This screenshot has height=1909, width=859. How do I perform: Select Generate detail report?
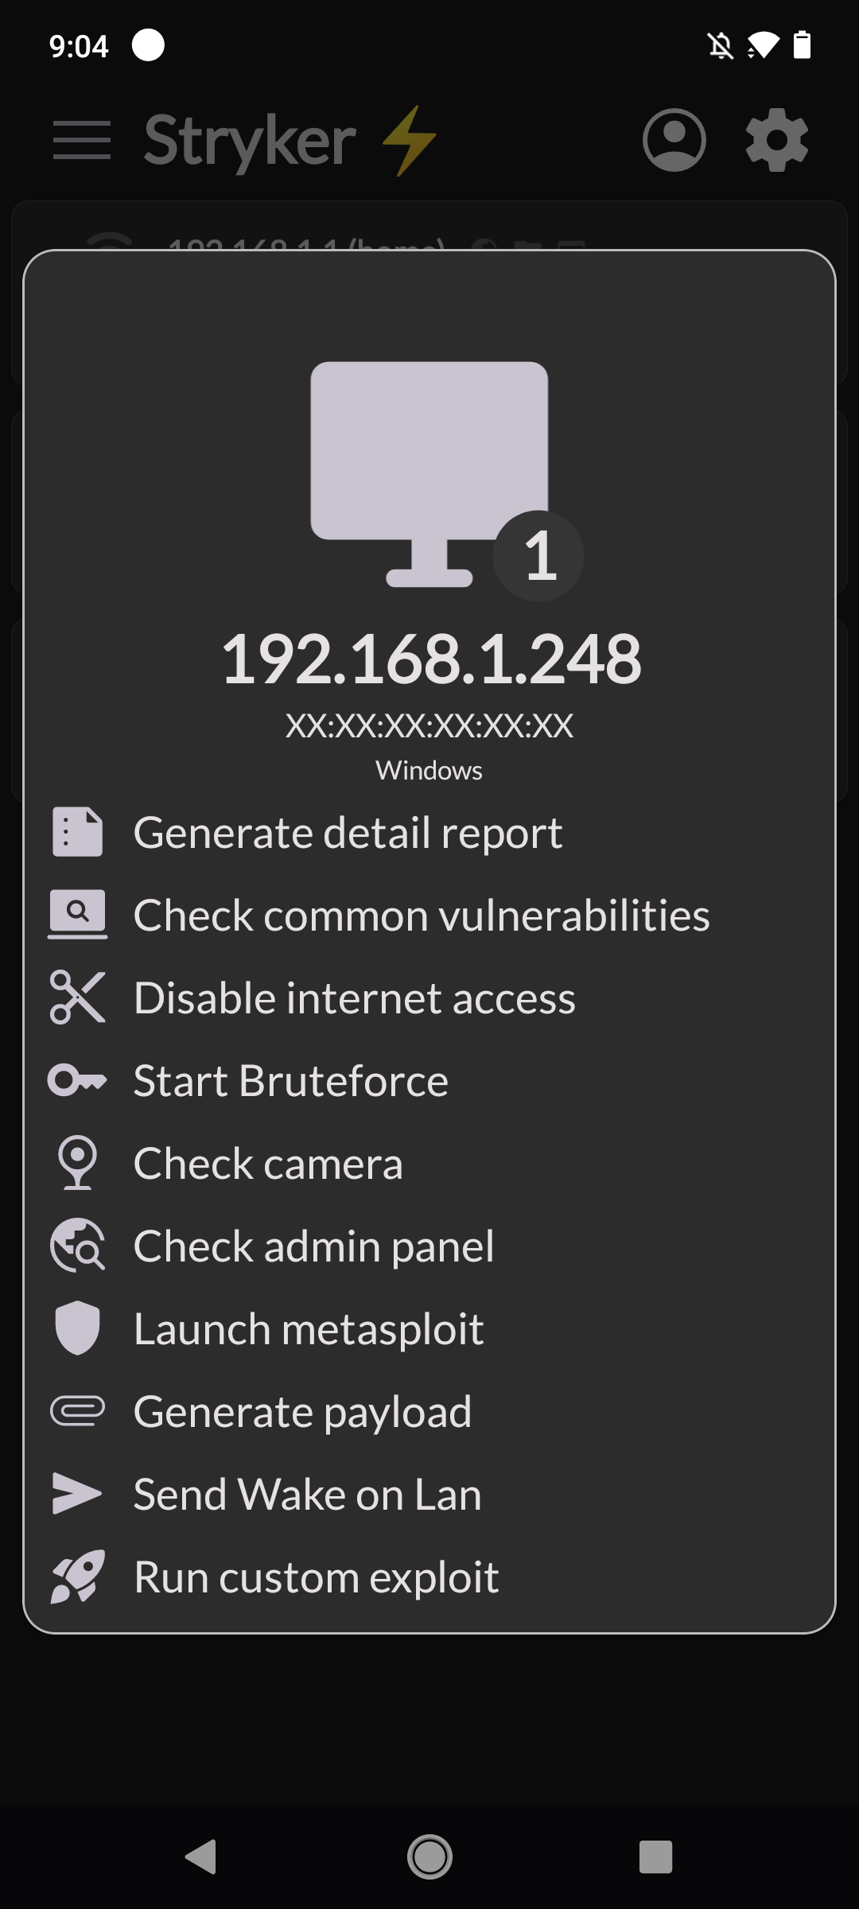click(x=348, y=833)
